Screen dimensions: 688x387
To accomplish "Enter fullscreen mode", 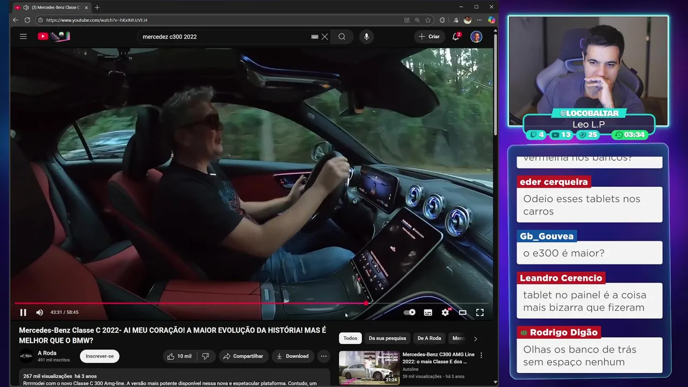I will [x=480, y=312].
